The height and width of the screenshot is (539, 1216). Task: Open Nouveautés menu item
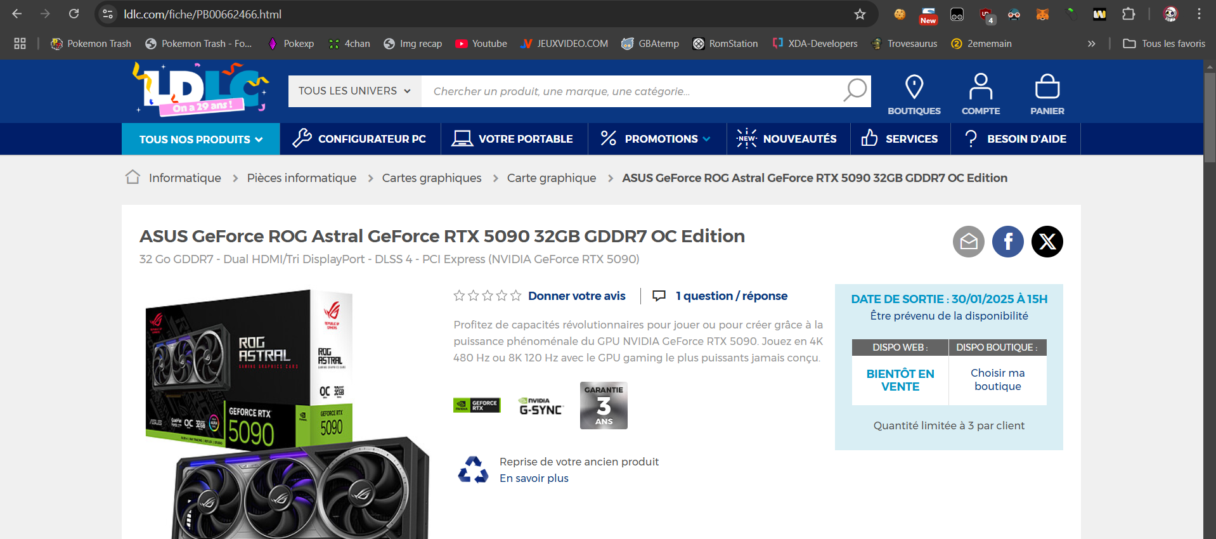tap(787, 138)
